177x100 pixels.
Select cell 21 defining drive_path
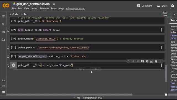pyautogui.click(x=87, y=47)
